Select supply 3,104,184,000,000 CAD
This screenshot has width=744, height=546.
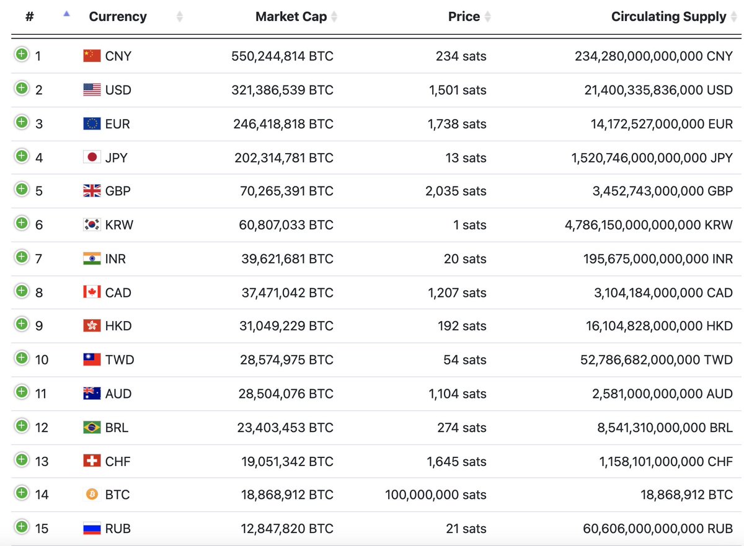pos(663,292)
